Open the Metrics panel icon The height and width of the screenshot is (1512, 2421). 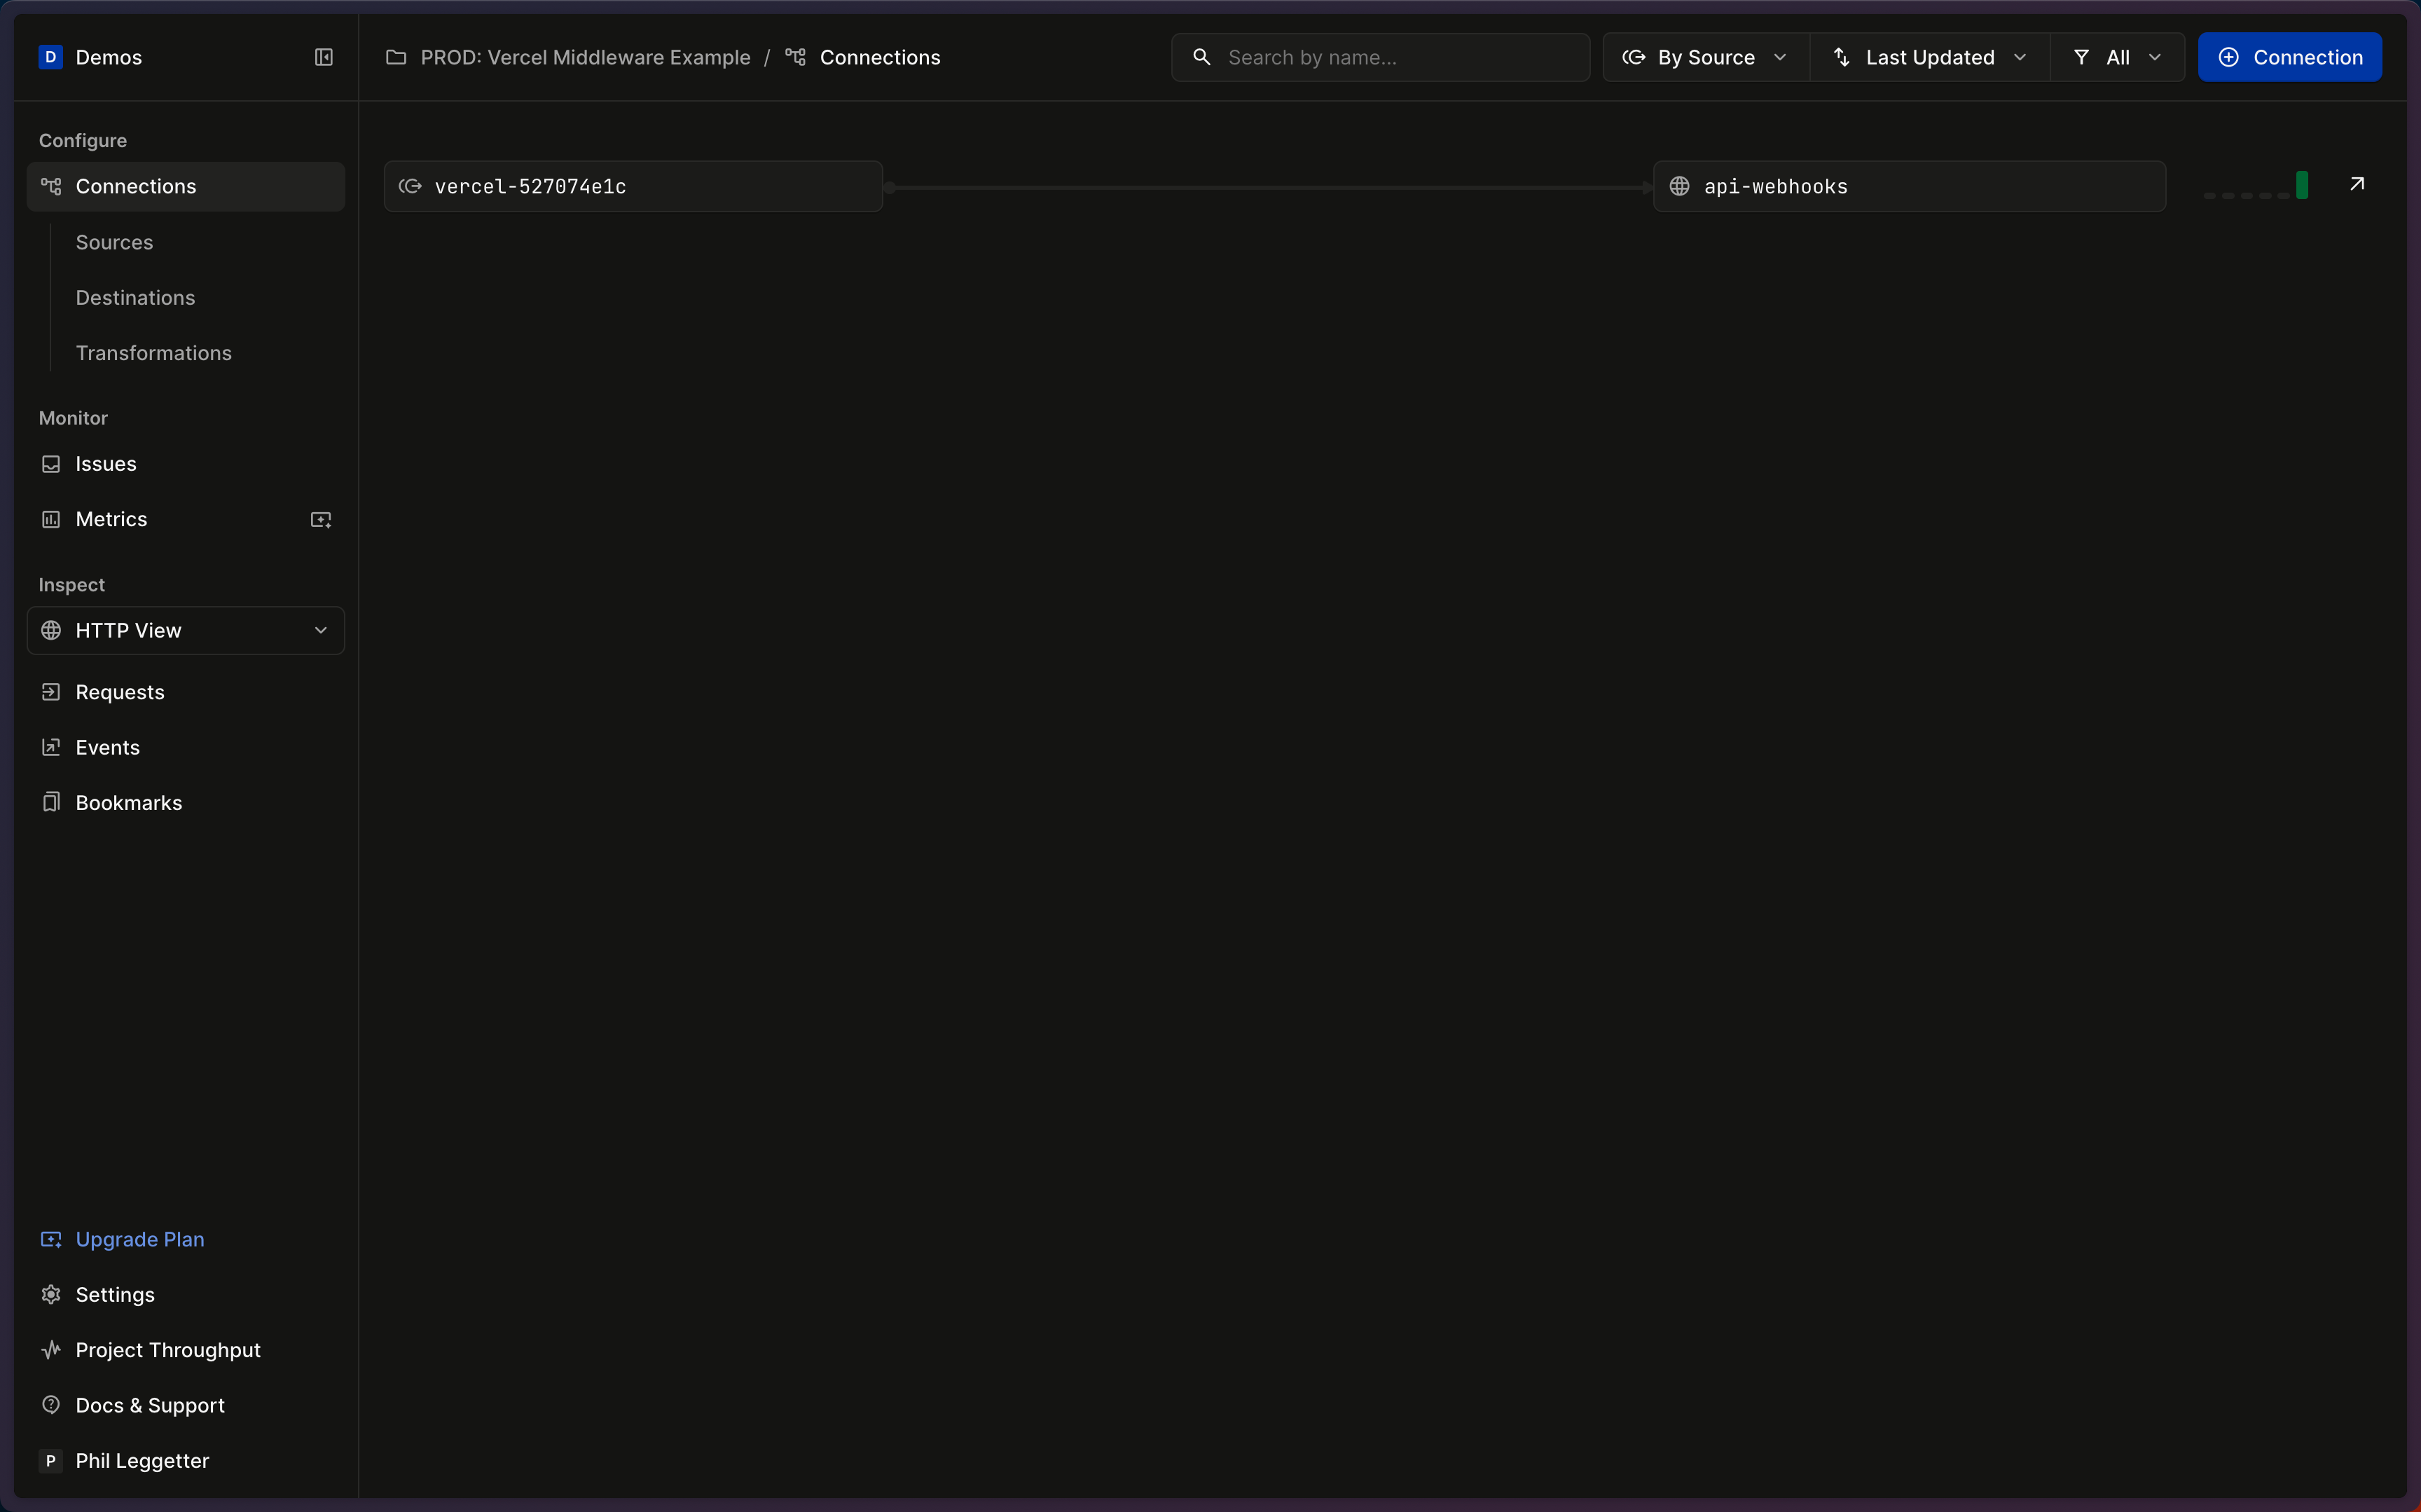[320, 519]
